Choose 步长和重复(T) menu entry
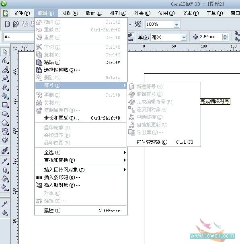This screenshot has width=240, height=244. point(81,118)
